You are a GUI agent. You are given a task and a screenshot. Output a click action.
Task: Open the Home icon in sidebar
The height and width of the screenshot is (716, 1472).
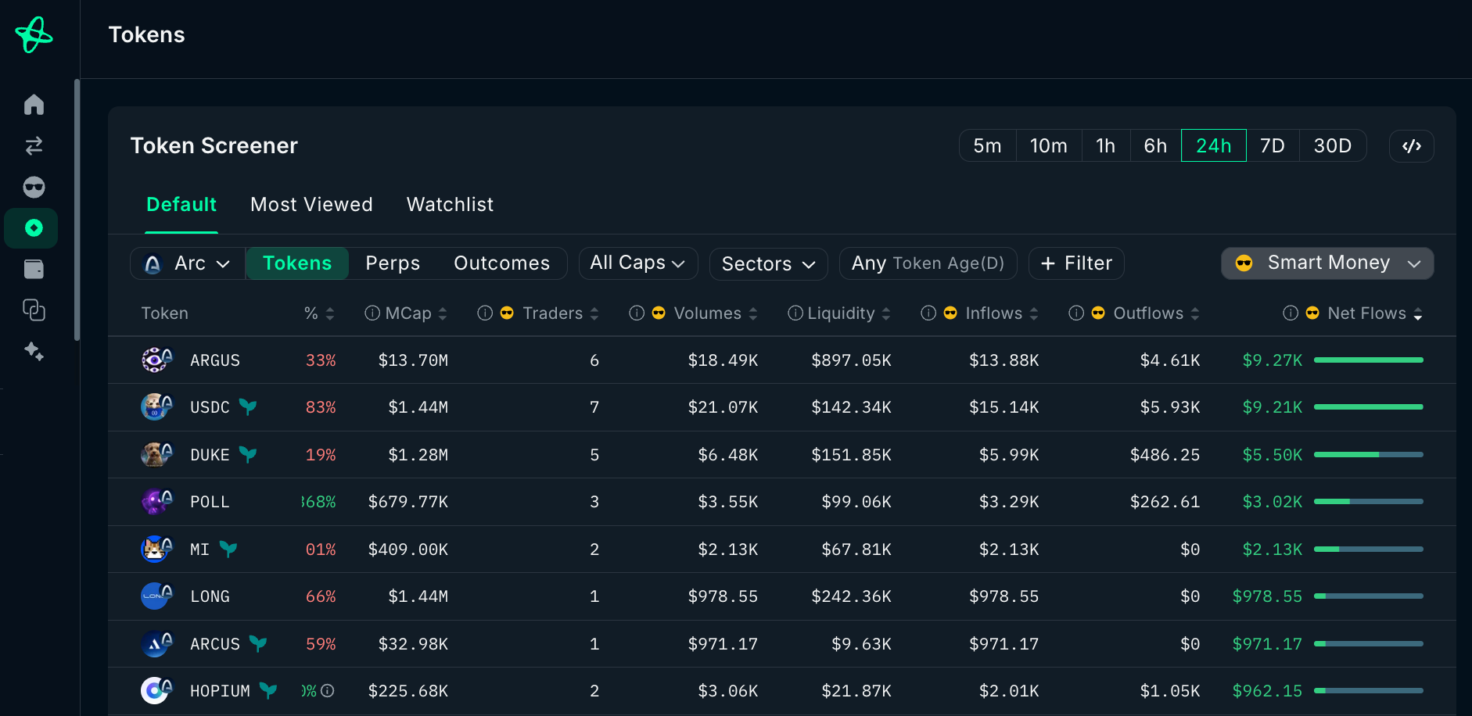[34, 105]
